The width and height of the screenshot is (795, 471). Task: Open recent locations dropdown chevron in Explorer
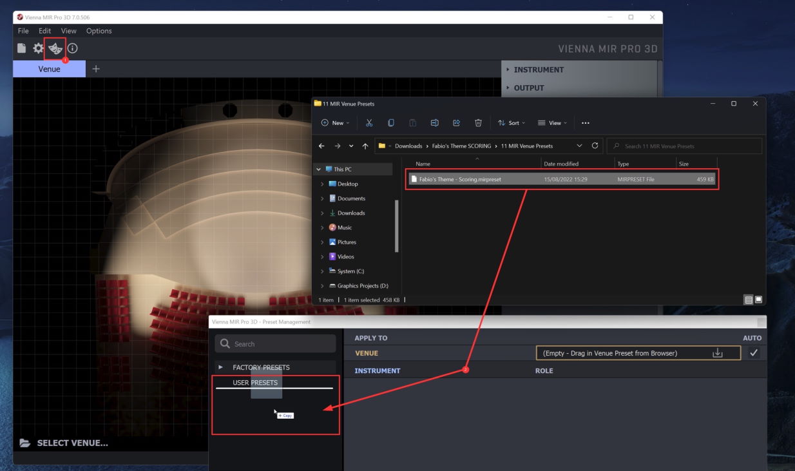pyautogui.click(x=351, y=146)
